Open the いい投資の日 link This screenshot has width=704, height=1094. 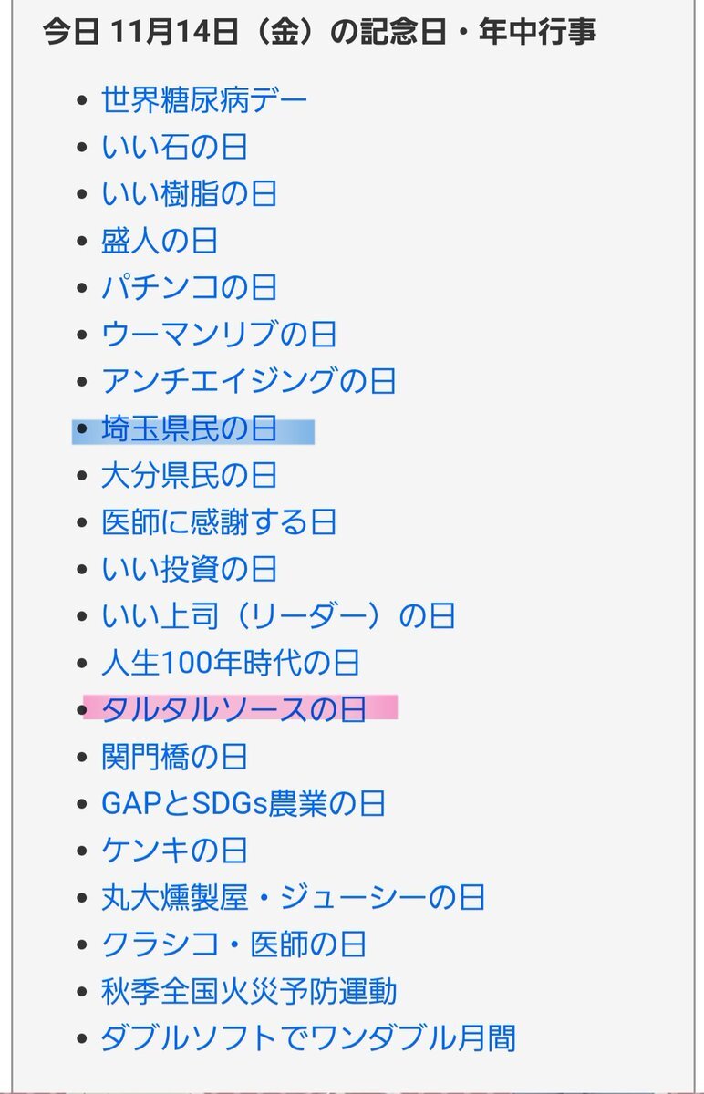pos(189,570)
